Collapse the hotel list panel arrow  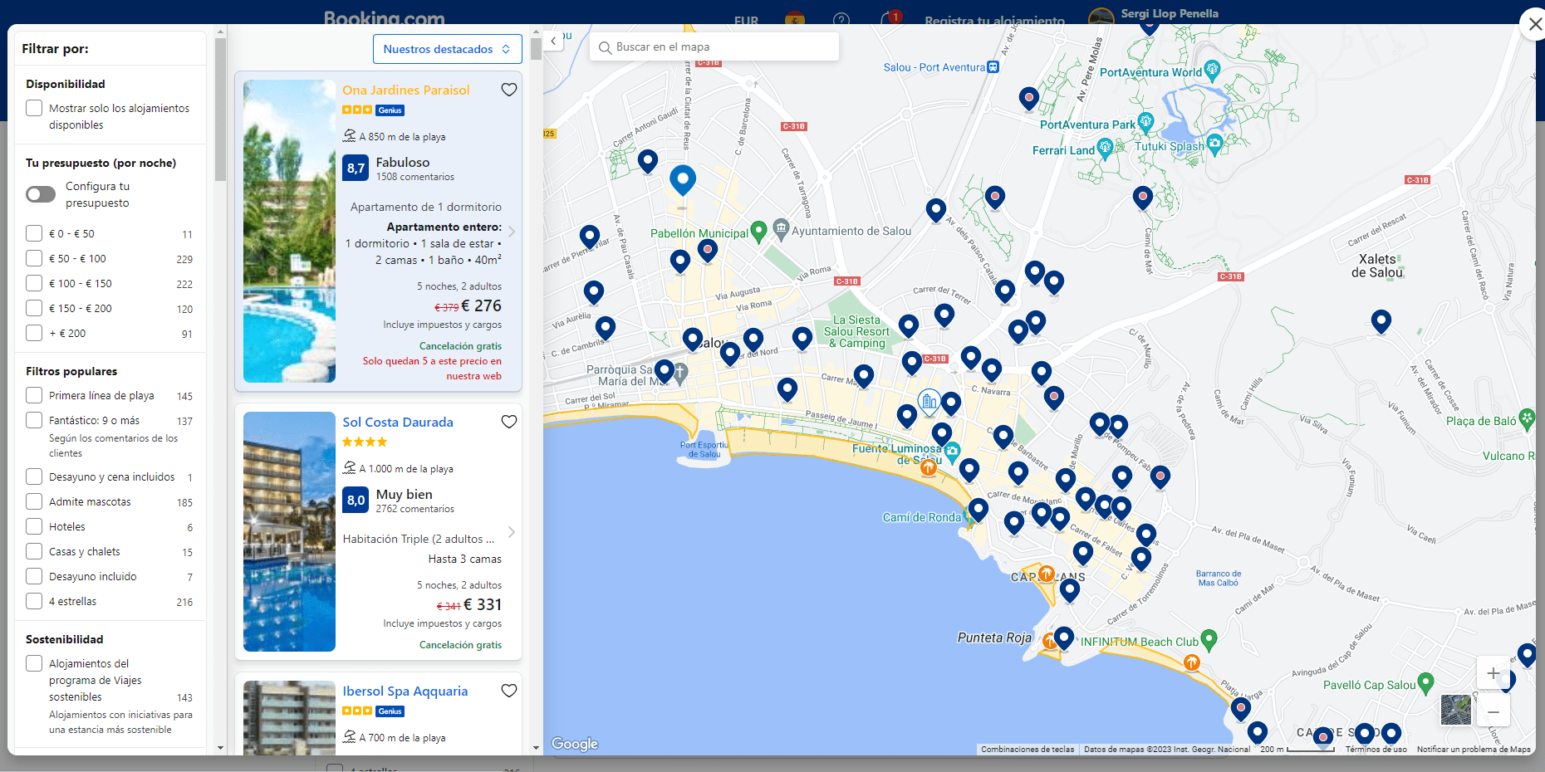point(554,41)
